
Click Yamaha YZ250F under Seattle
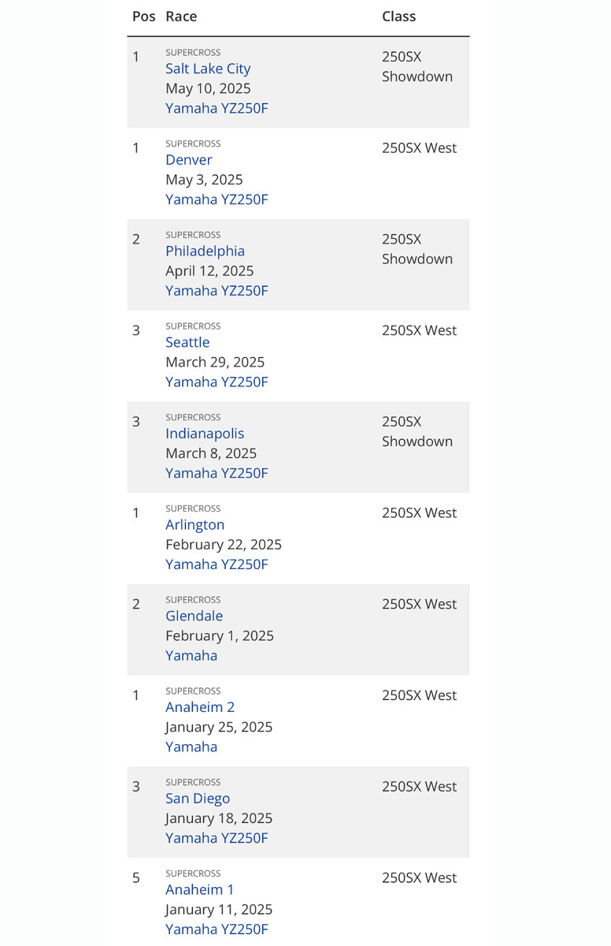pos(217,382)
